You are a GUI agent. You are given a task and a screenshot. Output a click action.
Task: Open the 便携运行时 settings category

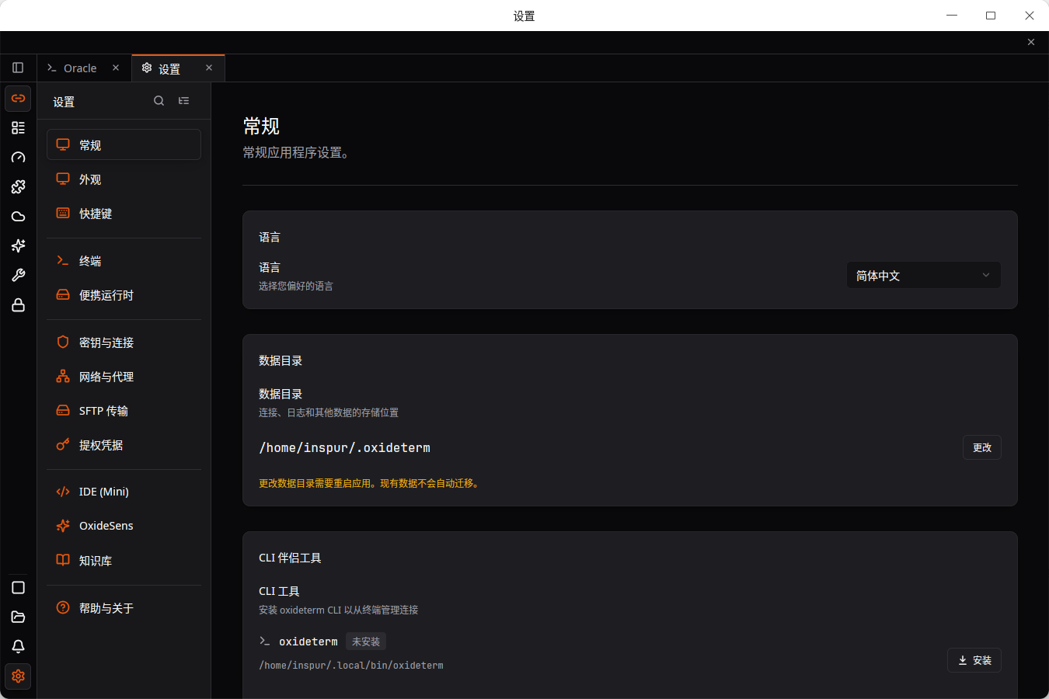pos(124,294)
